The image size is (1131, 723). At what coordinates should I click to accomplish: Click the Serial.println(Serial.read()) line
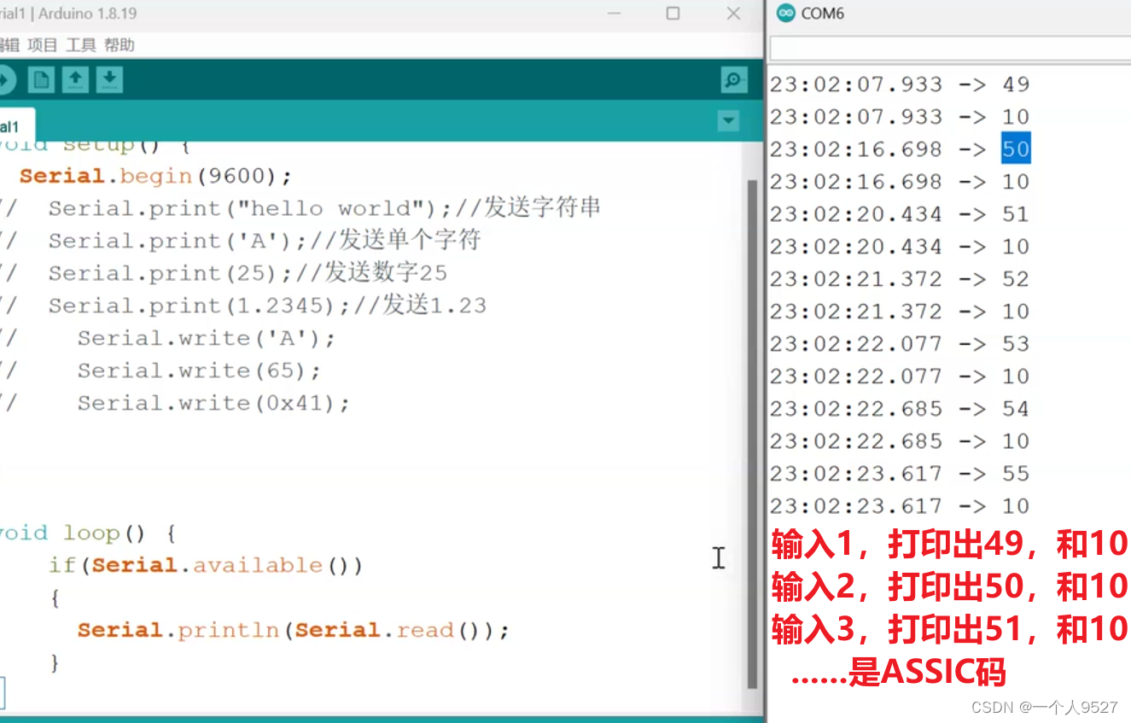294,631
